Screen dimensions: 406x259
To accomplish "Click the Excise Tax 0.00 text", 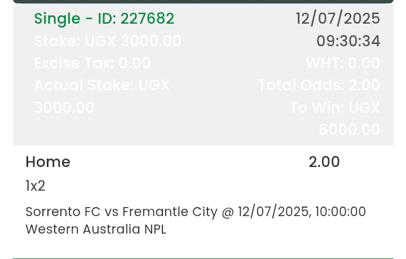I will click(92, 63).
